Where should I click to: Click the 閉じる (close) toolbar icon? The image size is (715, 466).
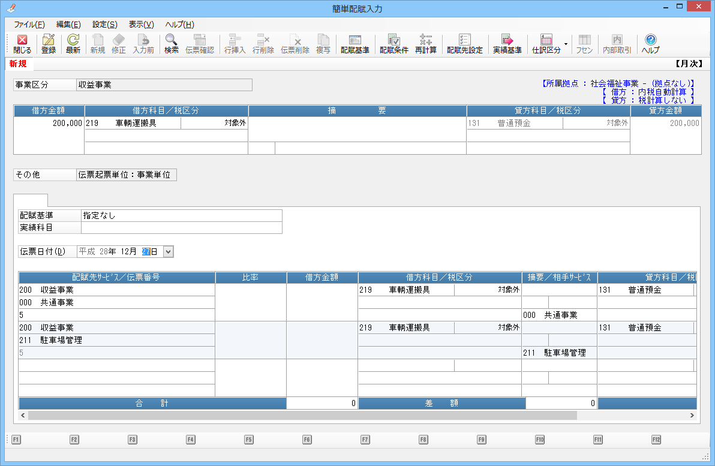click(x=22, y=44)
